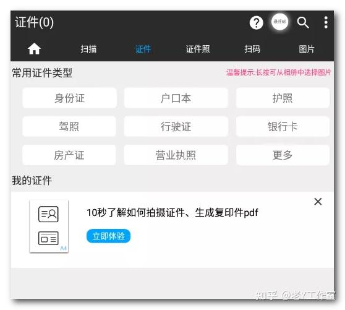The height and width of the screenshot is (310, 345).
Task: Tap the 常用证件类型 heading
Action: point(42,72)
